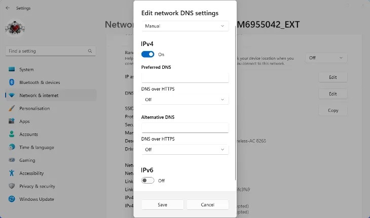The width and height of the screenshot is (370, 218).
Task: Open Bluetooth & devices icon
Action: pos(12,82)
